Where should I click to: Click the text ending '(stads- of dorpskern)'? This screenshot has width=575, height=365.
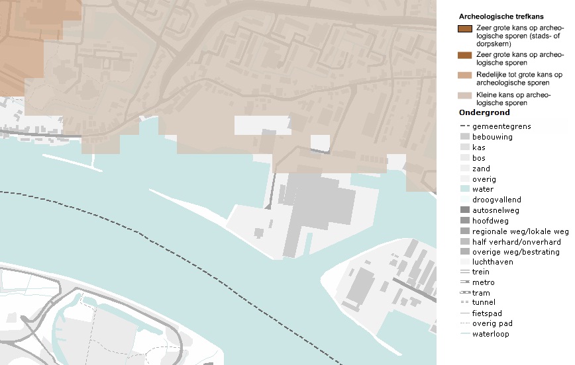tap(519, 36)
